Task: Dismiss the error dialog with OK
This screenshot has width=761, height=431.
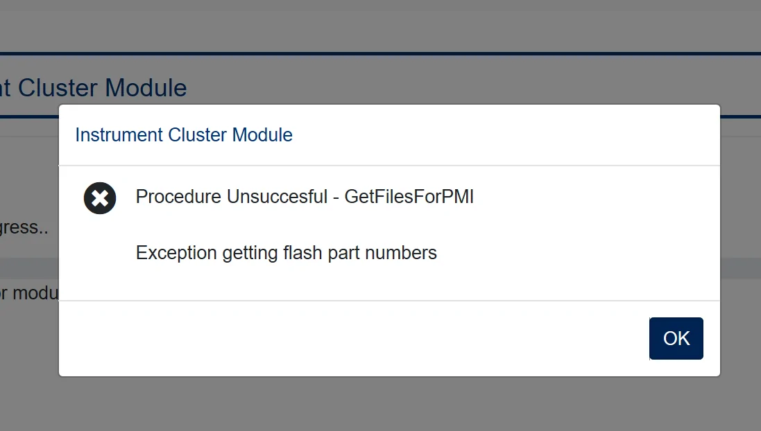Action: pyautogui.click(x=676, y=338)
